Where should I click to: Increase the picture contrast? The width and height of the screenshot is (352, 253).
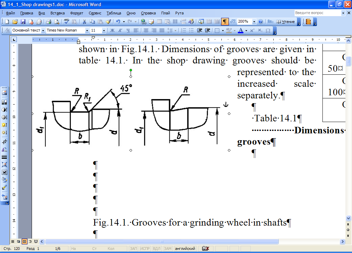(x=4, y=110)
